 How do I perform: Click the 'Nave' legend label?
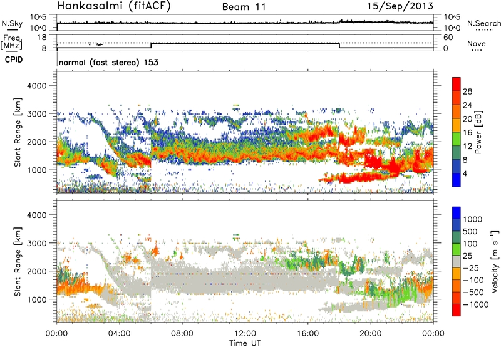(477, 43)
